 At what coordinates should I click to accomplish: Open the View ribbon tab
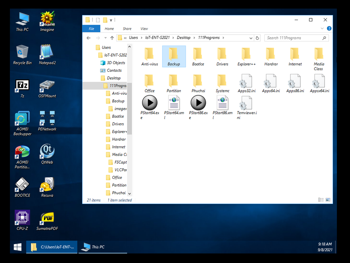144,29
